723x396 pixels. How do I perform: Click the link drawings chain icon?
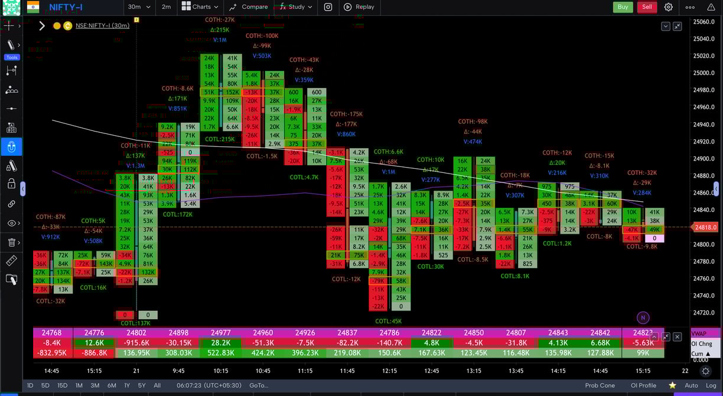pyautogui.click(x=11, y=204)
